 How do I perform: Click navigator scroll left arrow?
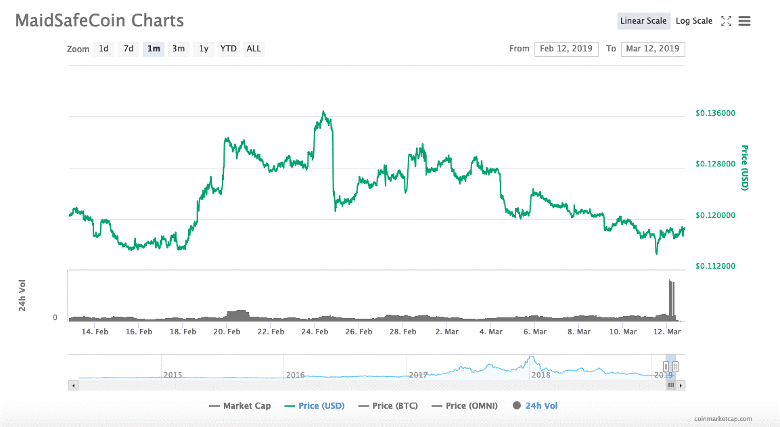(x=74, y=386)
